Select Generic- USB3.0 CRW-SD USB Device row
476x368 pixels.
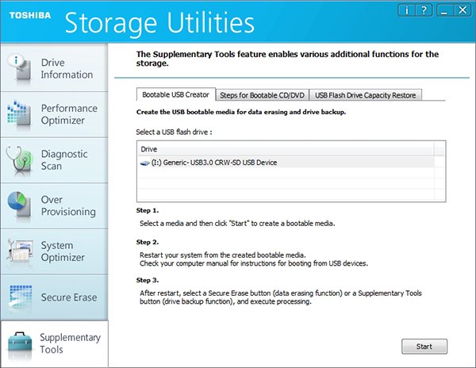286,163
